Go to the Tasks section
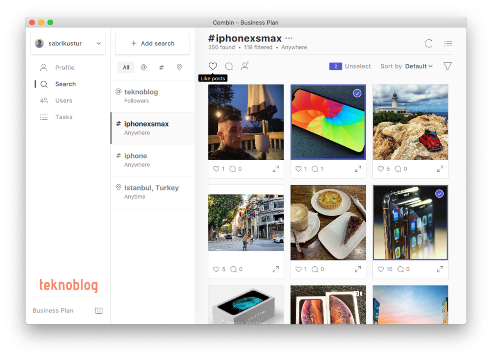Viewport: 492px width, 358px height. pyautogui.click(x=64, y=117)
